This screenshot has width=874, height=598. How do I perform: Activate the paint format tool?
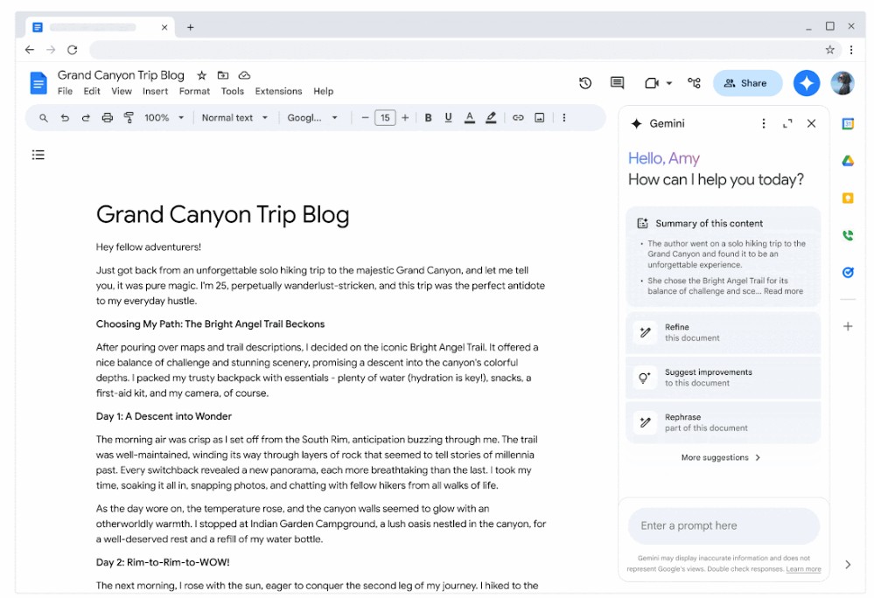pos(129,118)
